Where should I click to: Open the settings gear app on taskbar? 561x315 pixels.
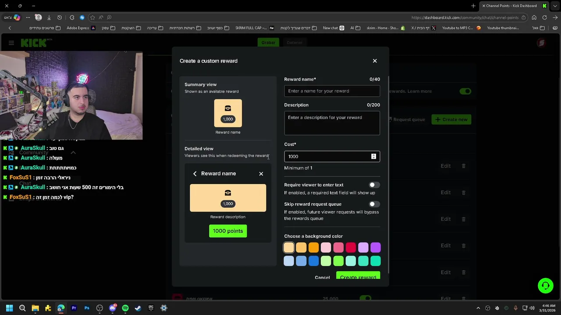pyautogui.click(x=164, y=308)
